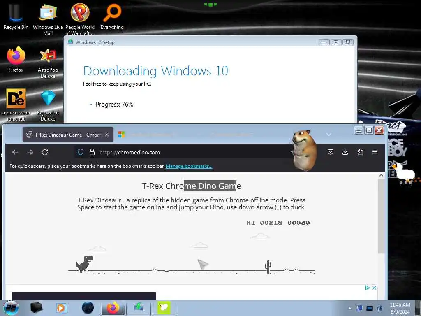The height and width of the screenshot is (316, 421).
Task: Click the green goose taskbar button
Action: (164, 308)
